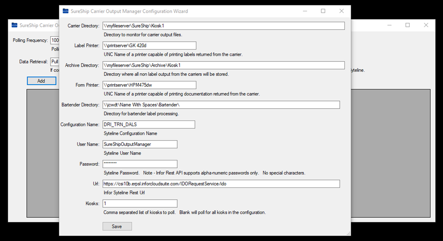Maximize the Configuration Wizard window
The image size is (443, 241).
coord(323,11)
